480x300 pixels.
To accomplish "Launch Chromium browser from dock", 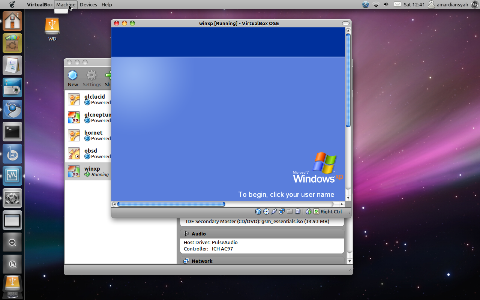I will 12,109.
